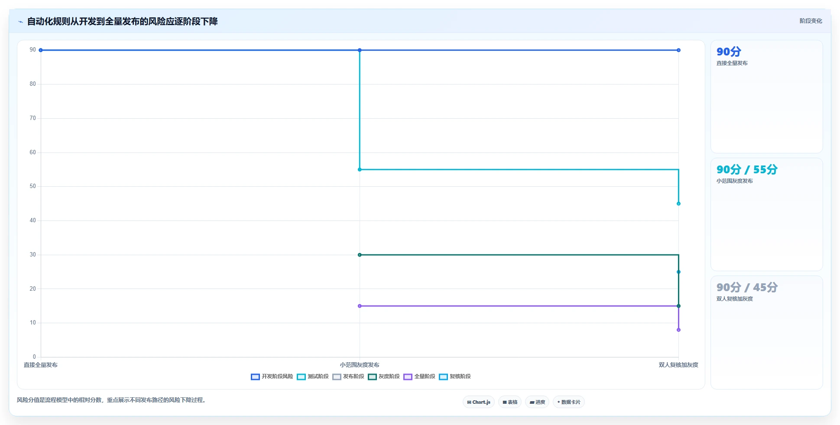Click the Chart.js chip
The height and width of the screenshot is (425, 840).
(x=479, y=402)
